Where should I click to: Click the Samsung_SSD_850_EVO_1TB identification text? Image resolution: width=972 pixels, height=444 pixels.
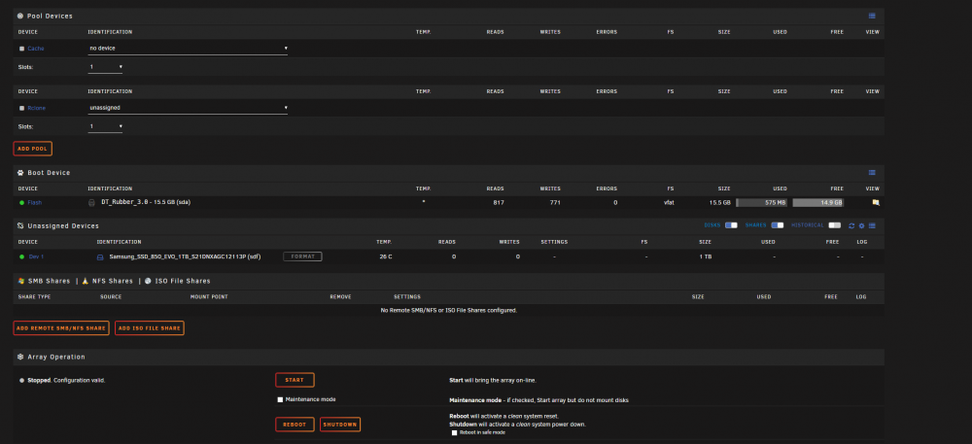coord(185,256)
